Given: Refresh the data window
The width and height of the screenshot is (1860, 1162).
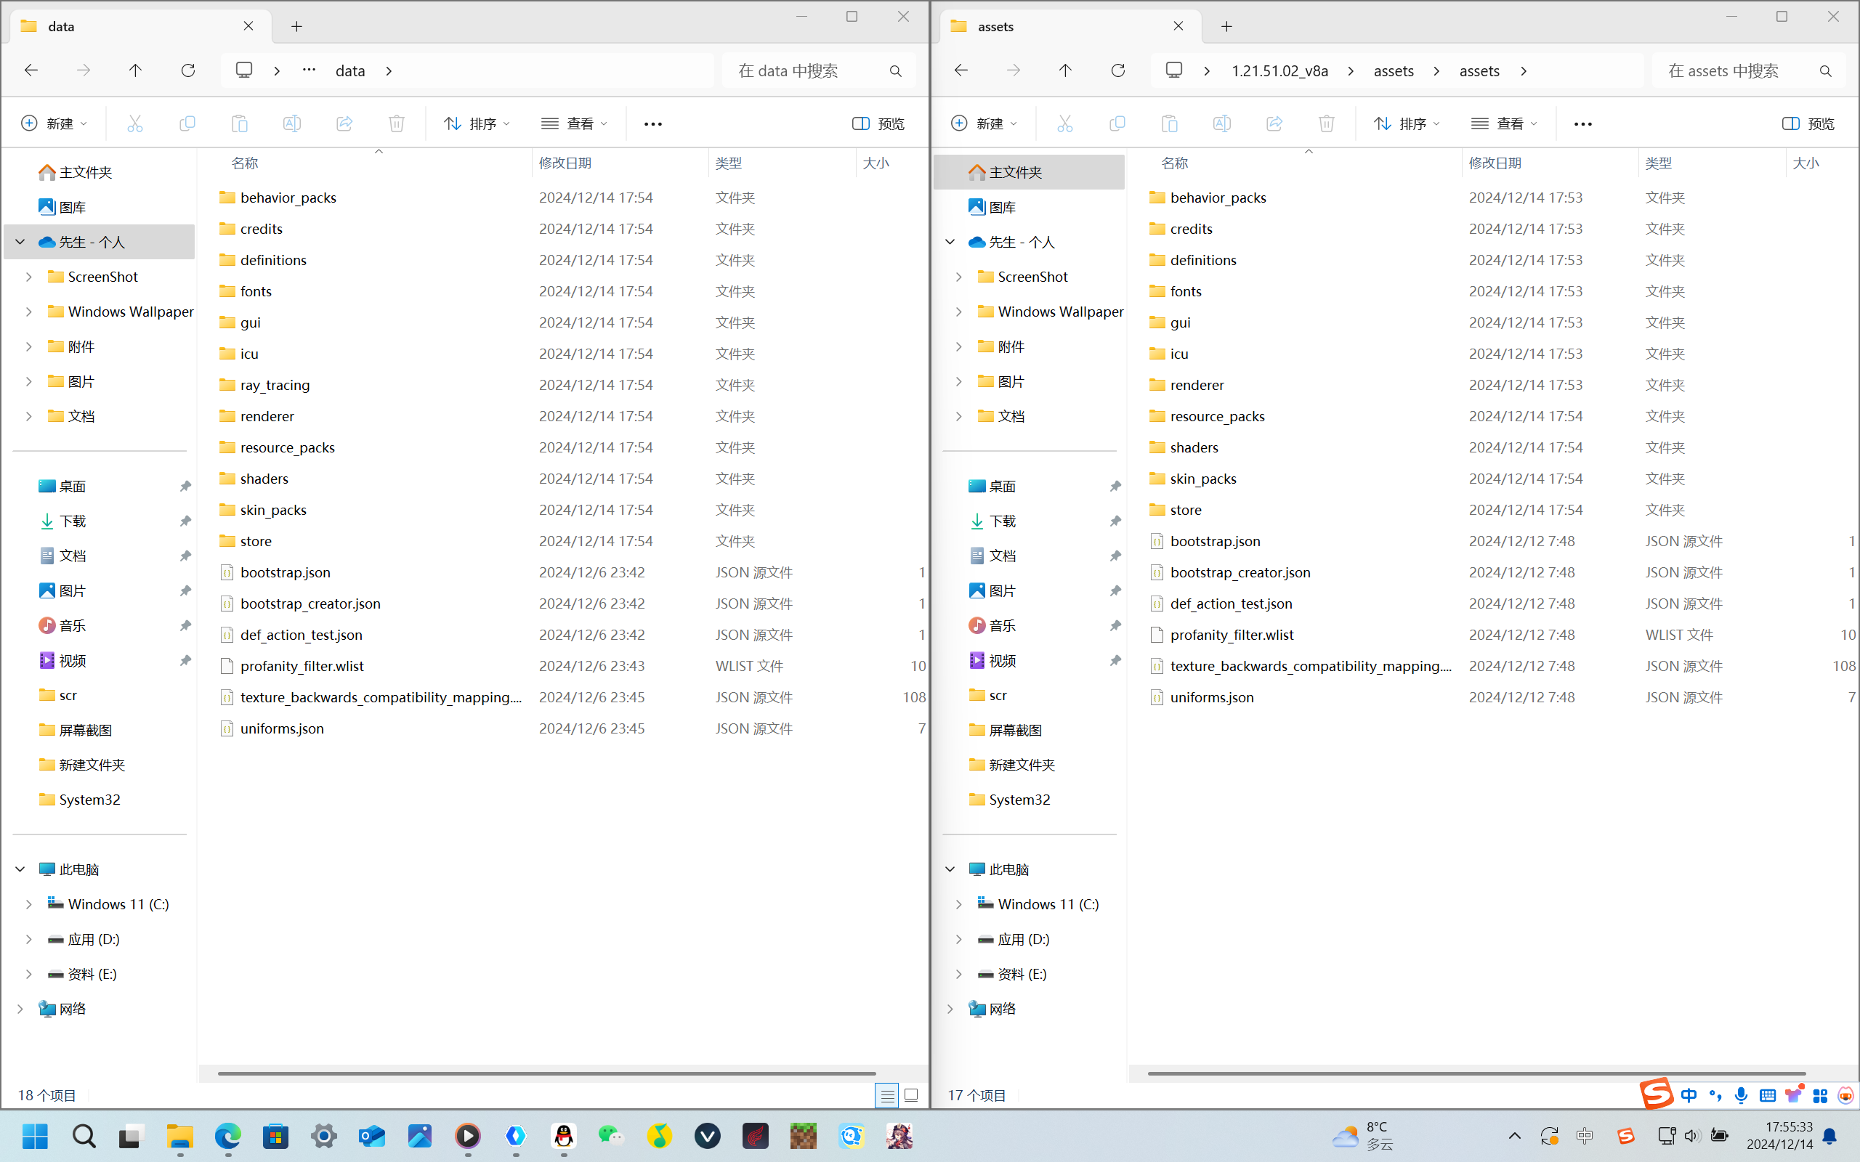Looking at the screenshot, I should (187, 70).
